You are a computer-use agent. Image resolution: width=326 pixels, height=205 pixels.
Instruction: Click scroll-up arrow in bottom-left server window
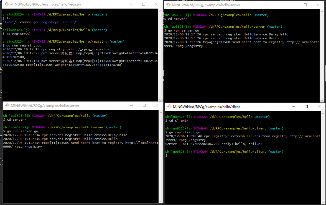coord(161,112)
